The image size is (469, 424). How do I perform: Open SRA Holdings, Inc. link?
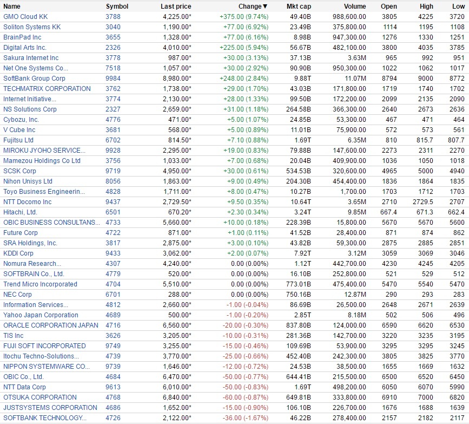(30, 243)
